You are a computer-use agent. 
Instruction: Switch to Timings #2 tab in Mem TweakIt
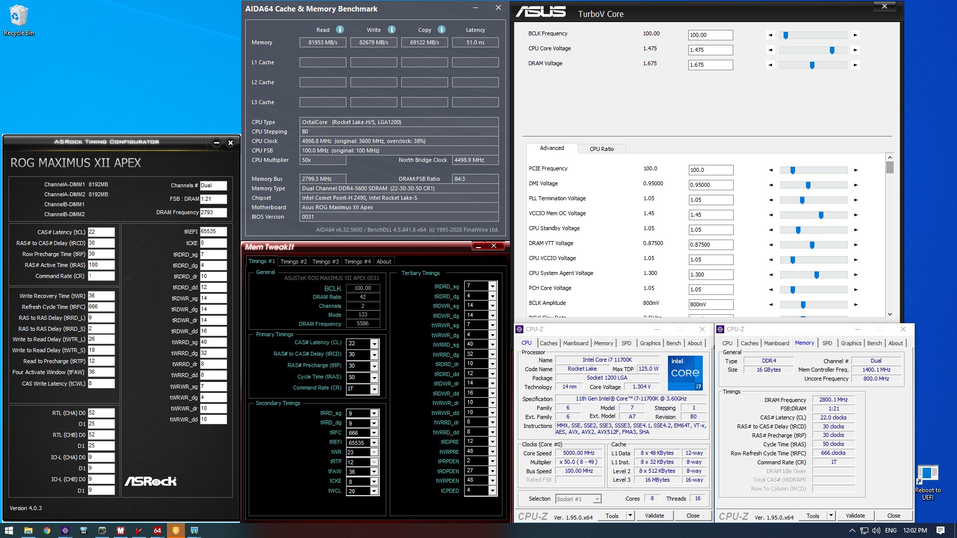(294, 262)
